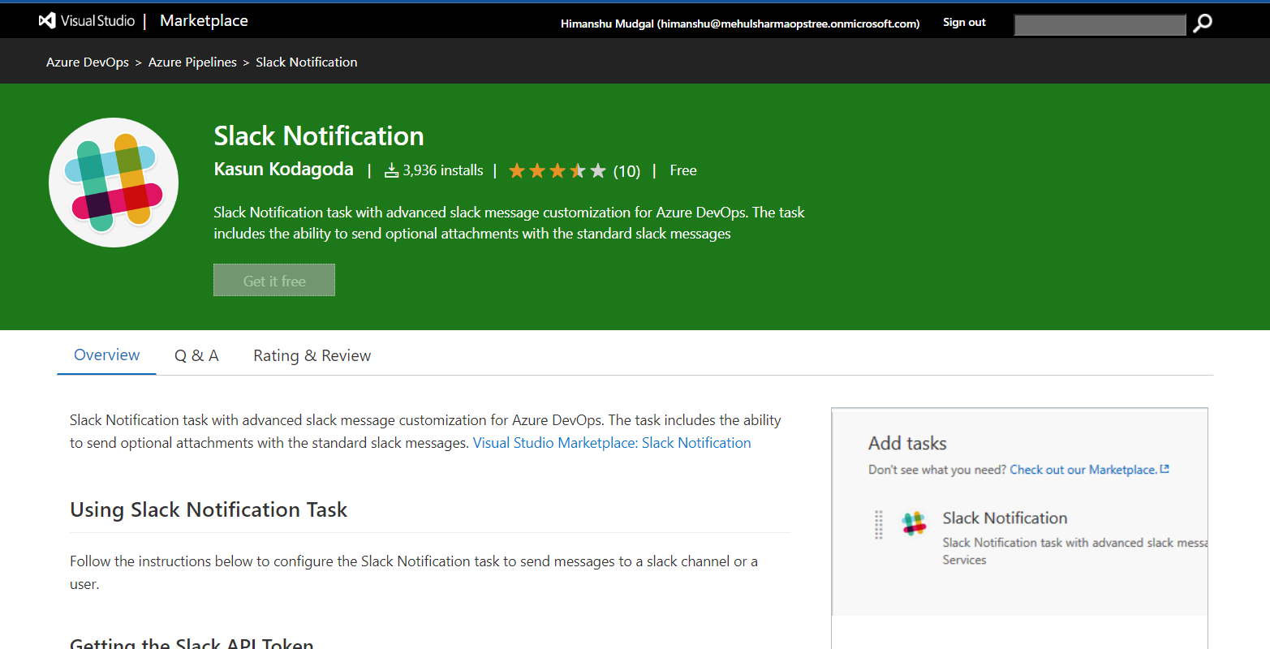Open the Marketplace header link
This screenshot has height=649, width=1270.
[x=204, y=21]
